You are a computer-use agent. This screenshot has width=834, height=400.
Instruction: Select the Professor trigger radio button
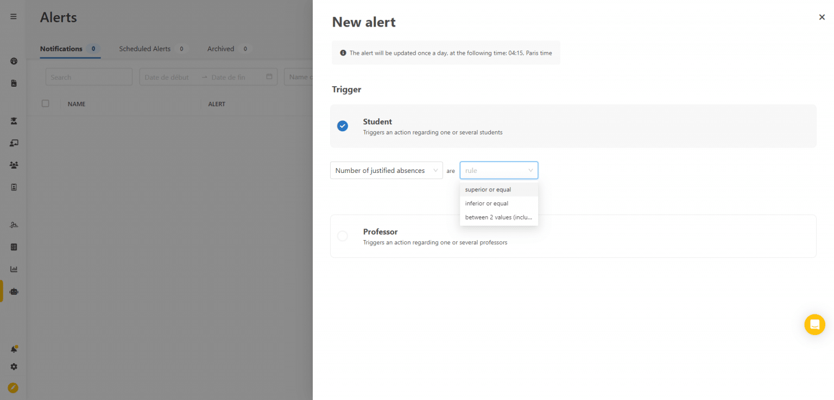[x=343, y=236]
